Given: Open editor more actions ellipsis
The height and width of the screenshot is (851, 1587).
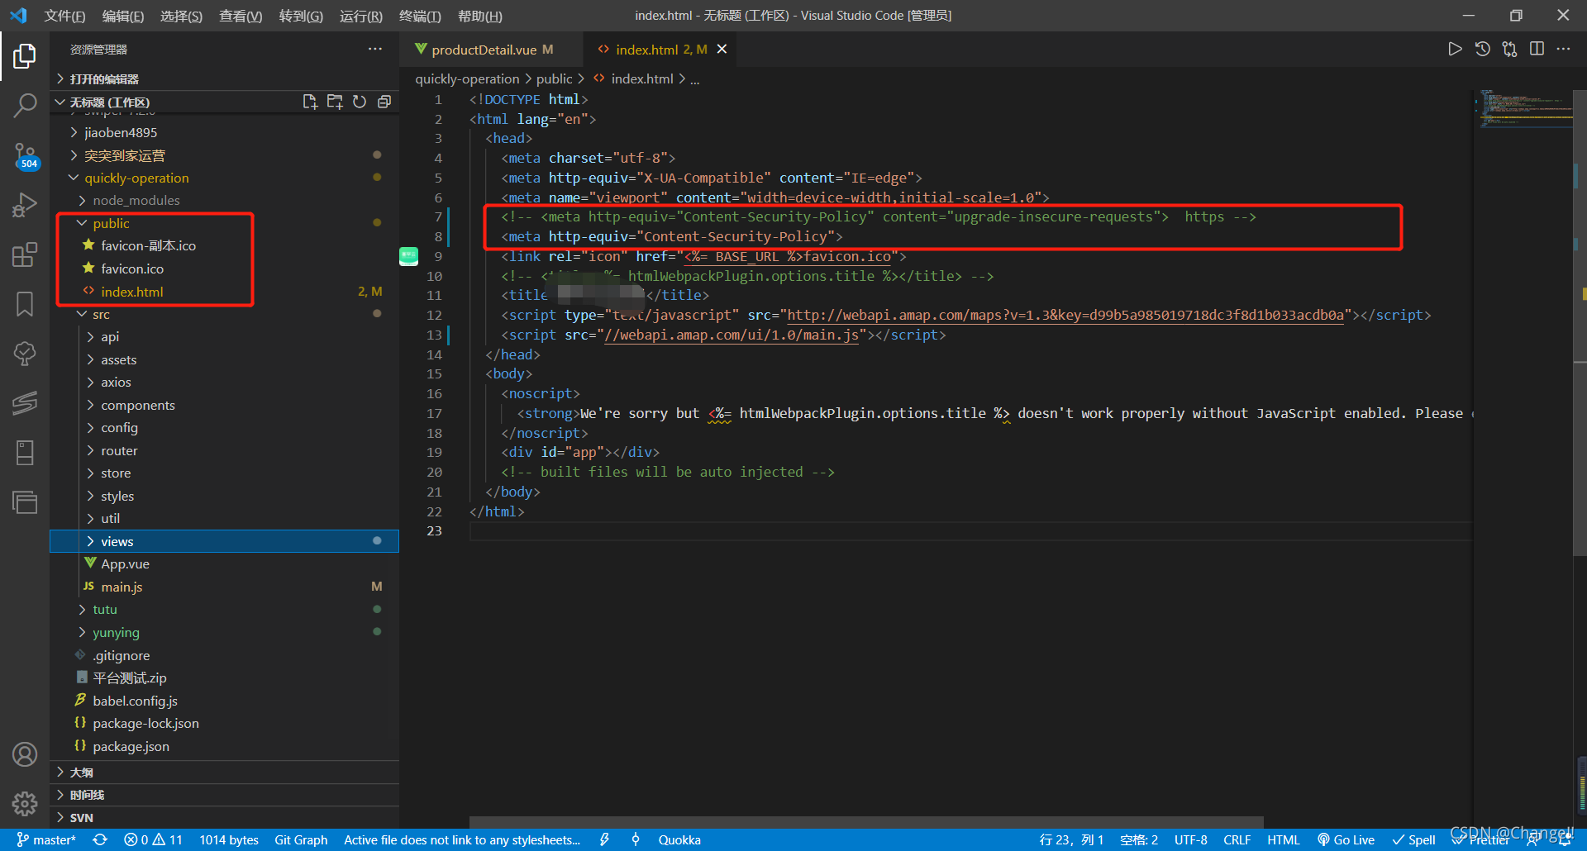Looking at the screenshot, I should 1563,50.
